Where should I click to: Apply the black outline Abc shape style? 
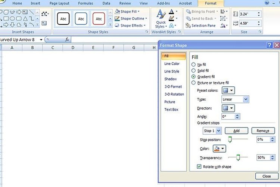coord(63,19)
